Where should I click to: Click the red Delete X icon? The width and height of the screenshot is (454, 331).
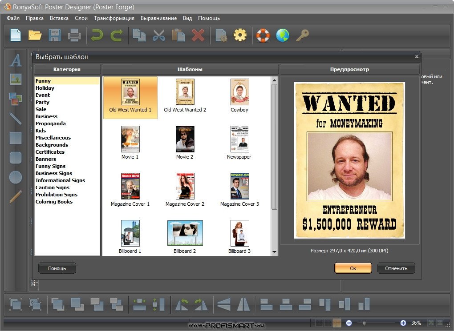(198, 35)
